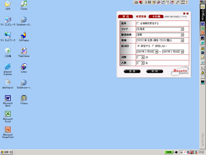Viewport: 206px width, 155px height.
Task: Select the Internet Explorer desktop icon
Action: click(x=8, y=69)
